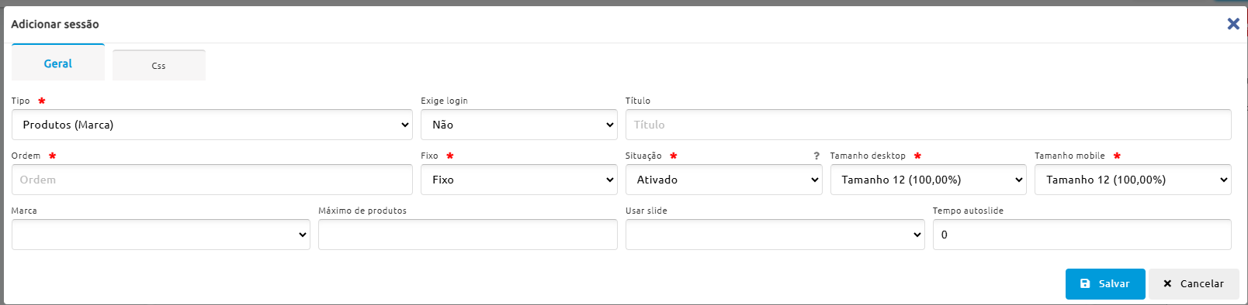
Task: Switch to the Geral tab
Action: point(58,63)
